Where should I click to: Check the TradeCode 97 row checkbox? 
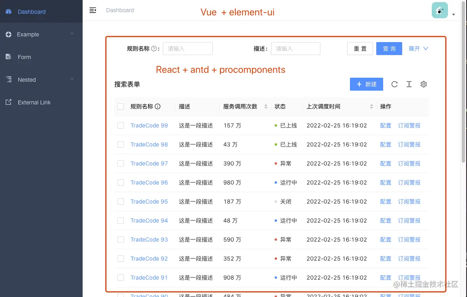[x=121, y=163]
